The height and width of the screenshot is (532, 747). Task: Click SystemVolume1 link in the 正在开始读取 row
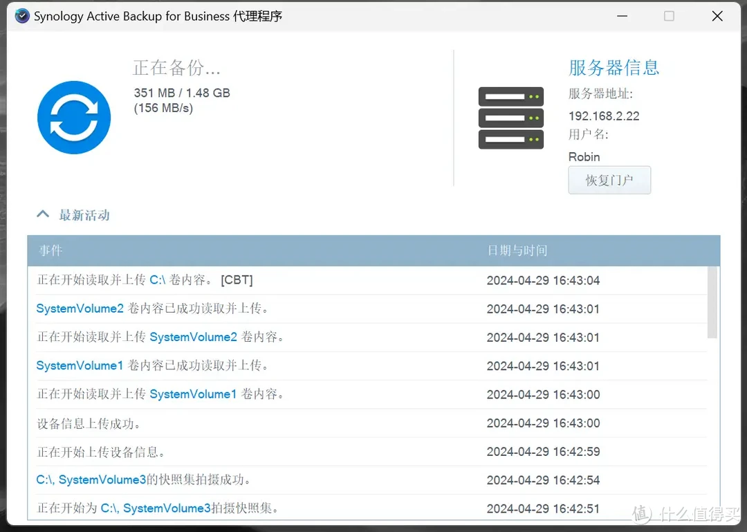pyautogui.click(x=193, y=394)
